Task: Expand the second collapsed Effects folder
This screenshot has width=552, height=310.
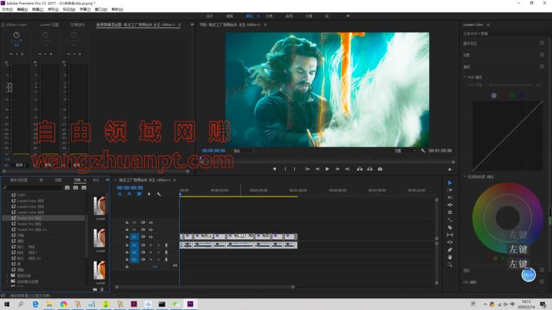Action: (7, 281)
